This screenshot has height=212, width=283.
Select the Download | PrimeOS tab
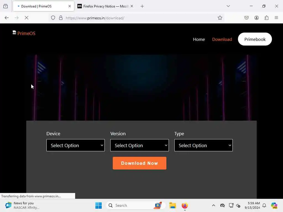[43, 6]
